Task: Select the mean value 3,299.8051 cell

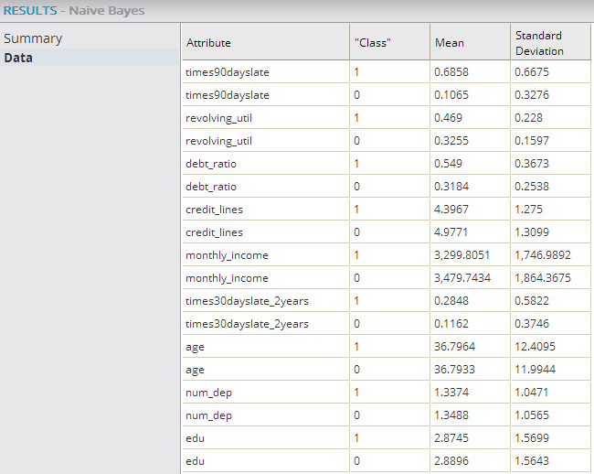Action: (462, 254)
